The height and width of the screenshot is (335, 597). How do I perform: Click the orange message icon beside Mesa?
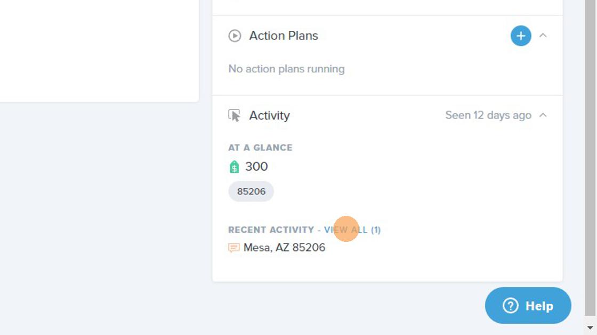[x=234, y=248]
